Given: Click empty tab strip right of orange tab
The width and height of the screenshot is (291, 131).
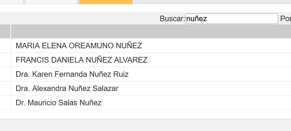Looking at the screenshot, I should tap(212, 2).
